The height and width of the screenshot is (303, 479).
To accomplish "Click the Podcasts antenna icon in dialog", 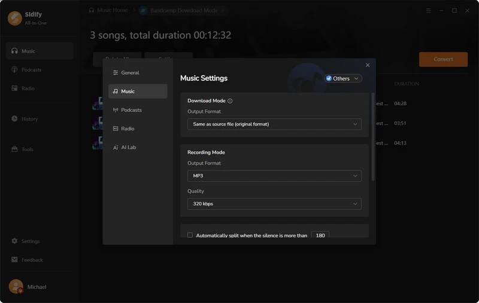I will tap(116, 110).
